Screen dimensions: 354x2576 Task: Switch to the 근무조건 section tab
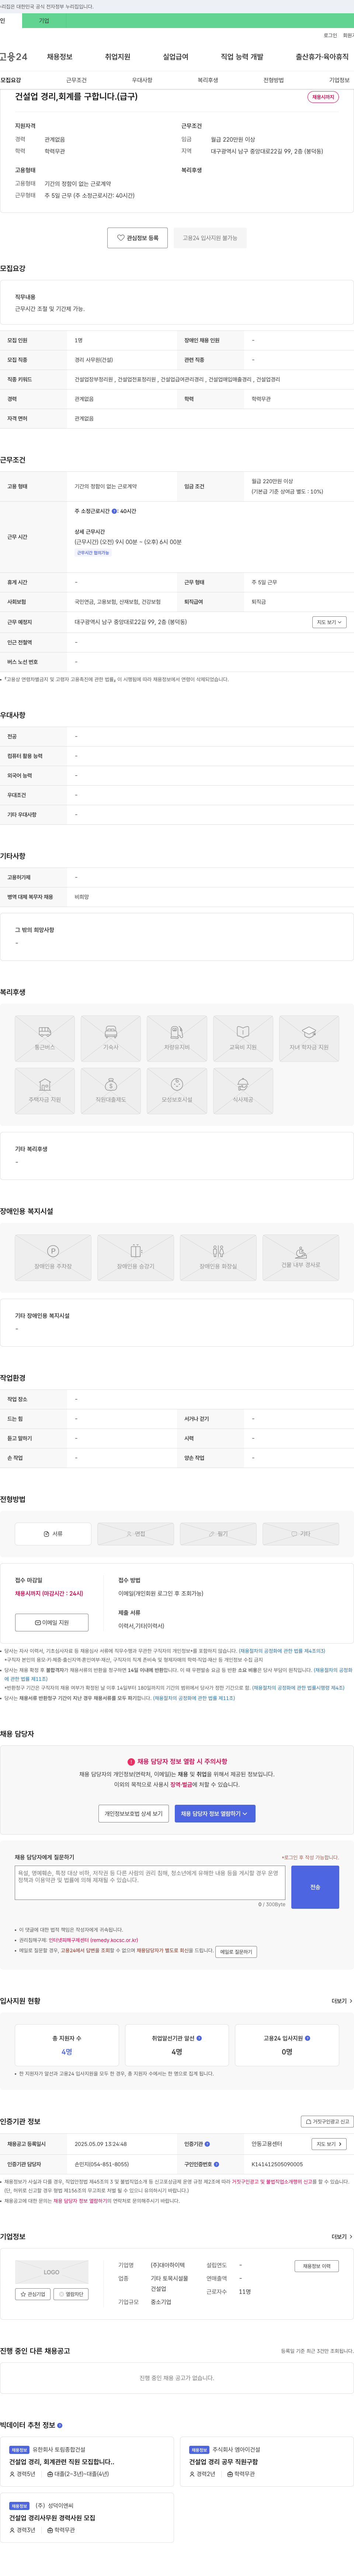tap(76, 80)
